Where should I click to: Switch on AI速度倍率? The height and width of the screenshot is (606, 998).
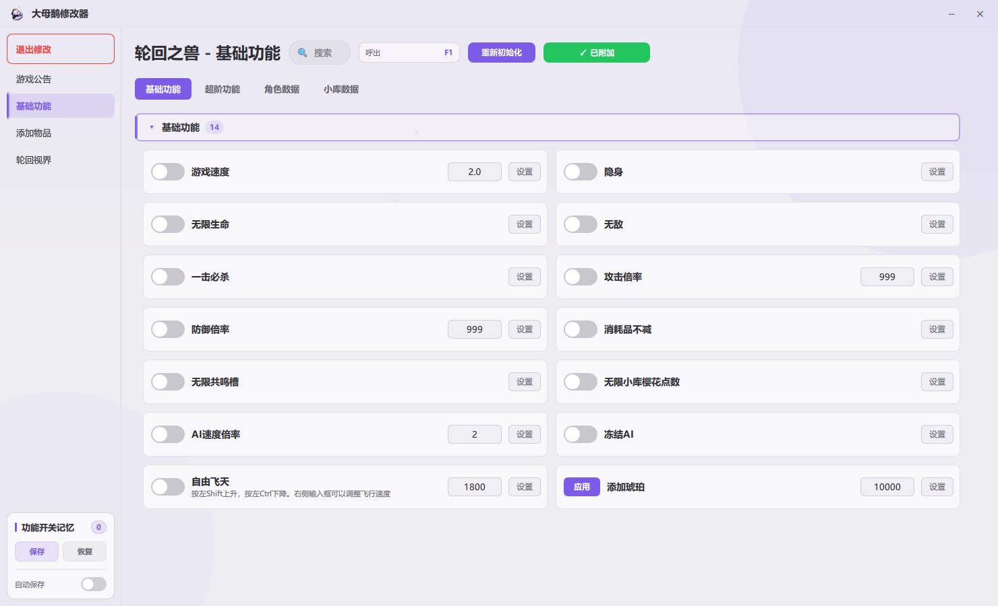pyautogui.click(x=168, y=434)
